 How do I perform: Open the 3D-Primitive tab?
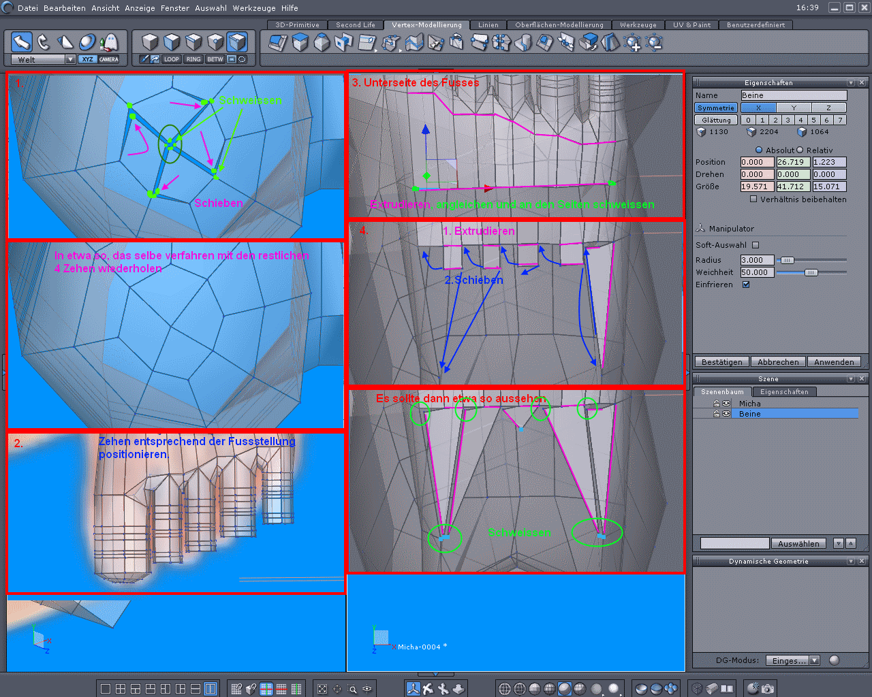point(297,25)
